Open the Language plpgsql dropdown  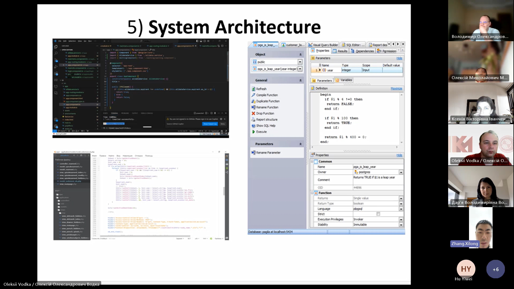point(401,209)
